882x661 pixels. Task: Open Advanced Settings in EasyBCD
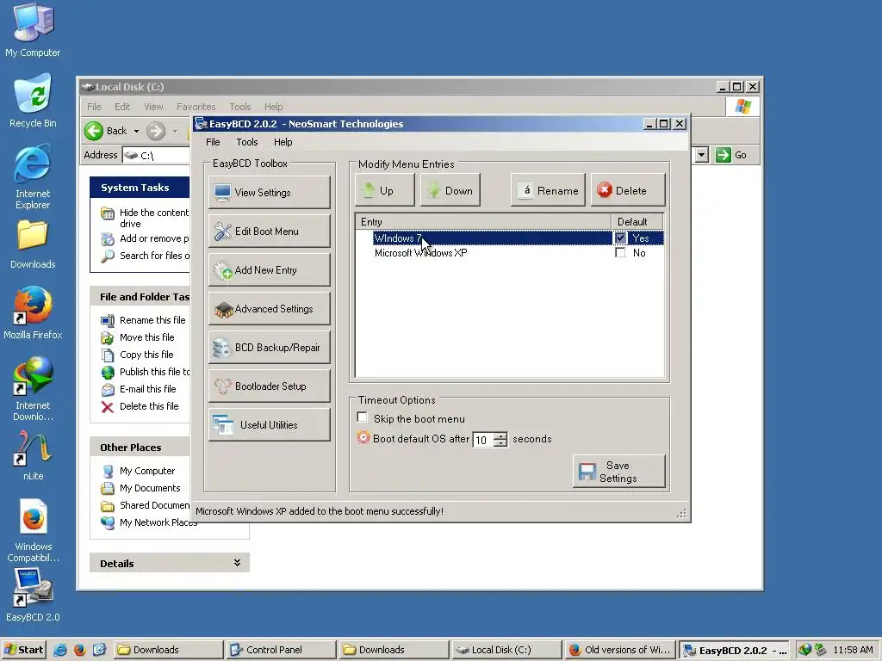pyautogui.click(x=269, y=309)
